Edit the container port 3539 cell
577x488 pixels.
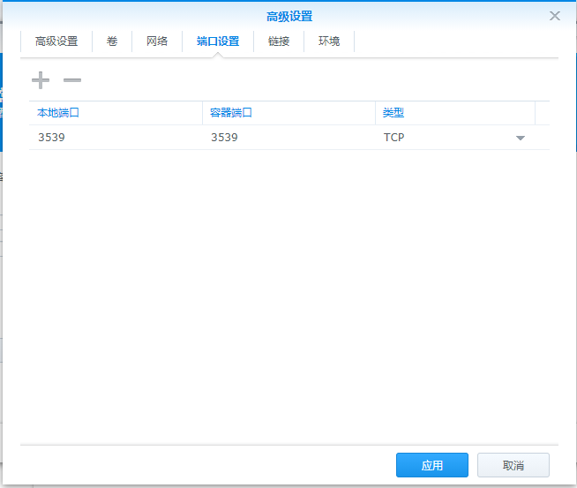(288, 138)
